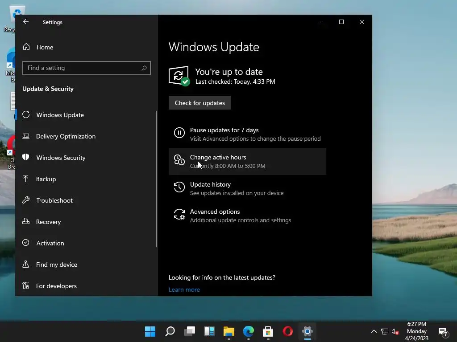Open Troubleshoot settings page
Image resolution: width=457 pixels, height=342 pixels.
86,200
